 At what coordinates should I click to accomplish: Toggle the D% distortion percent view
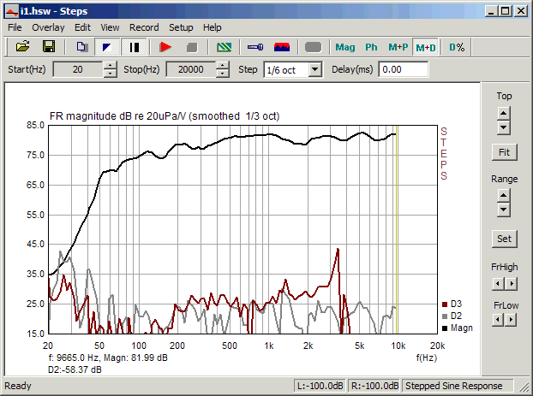tap(458, 47)
